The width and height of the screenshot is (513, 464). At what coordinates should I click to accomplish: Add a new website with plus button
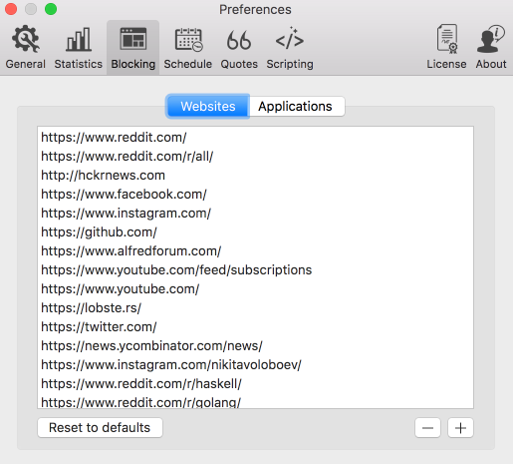[460, 428]
